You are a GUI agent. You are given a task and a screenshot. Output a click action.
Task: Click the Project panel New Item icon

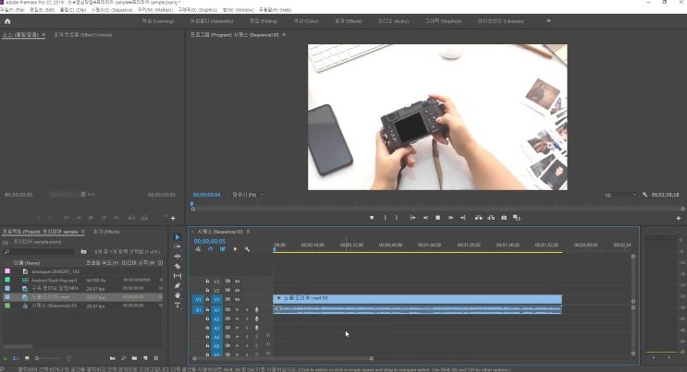pos(145,358)
